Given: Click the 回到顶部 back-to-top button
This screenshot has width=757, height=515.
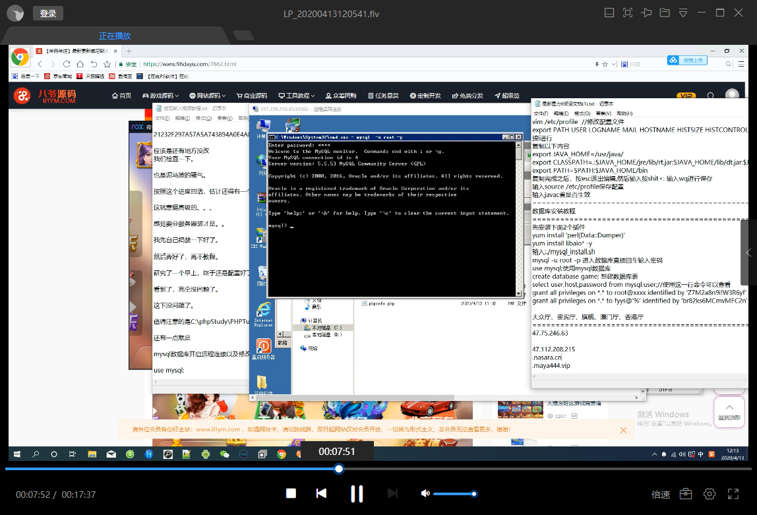Looking at the screenshot, I should (729, 411).
